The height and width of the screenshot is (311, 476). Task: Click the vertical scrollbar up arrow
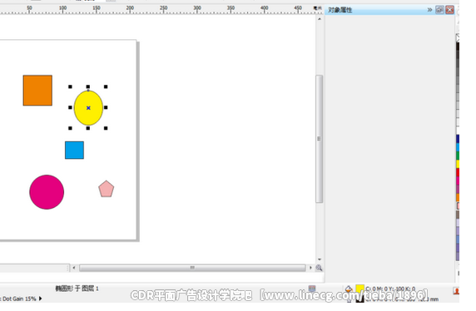tap(320, 19)
